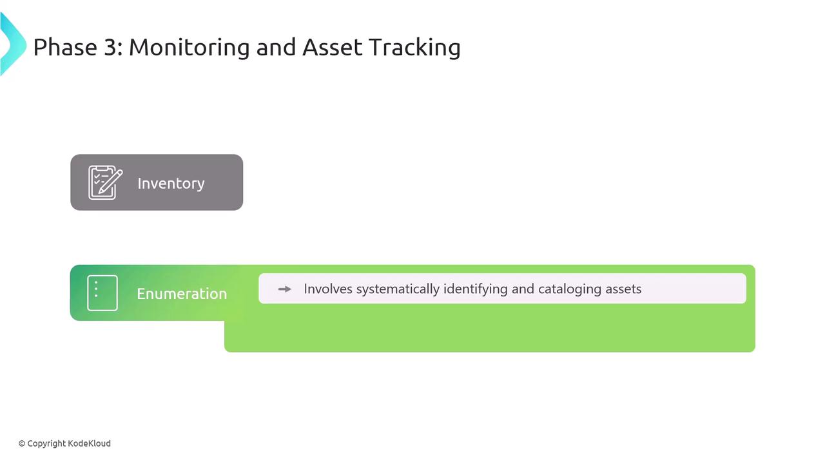Click "Phase 3:" in the slide title

click(x=77, y=47)
